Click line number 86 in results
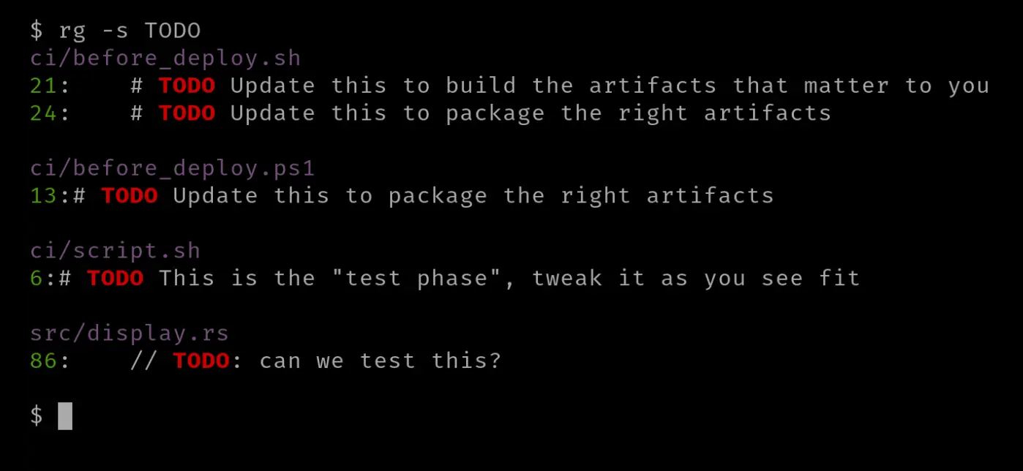The height and width of the screenshot is (471, 1023). [x=43, y=361]
